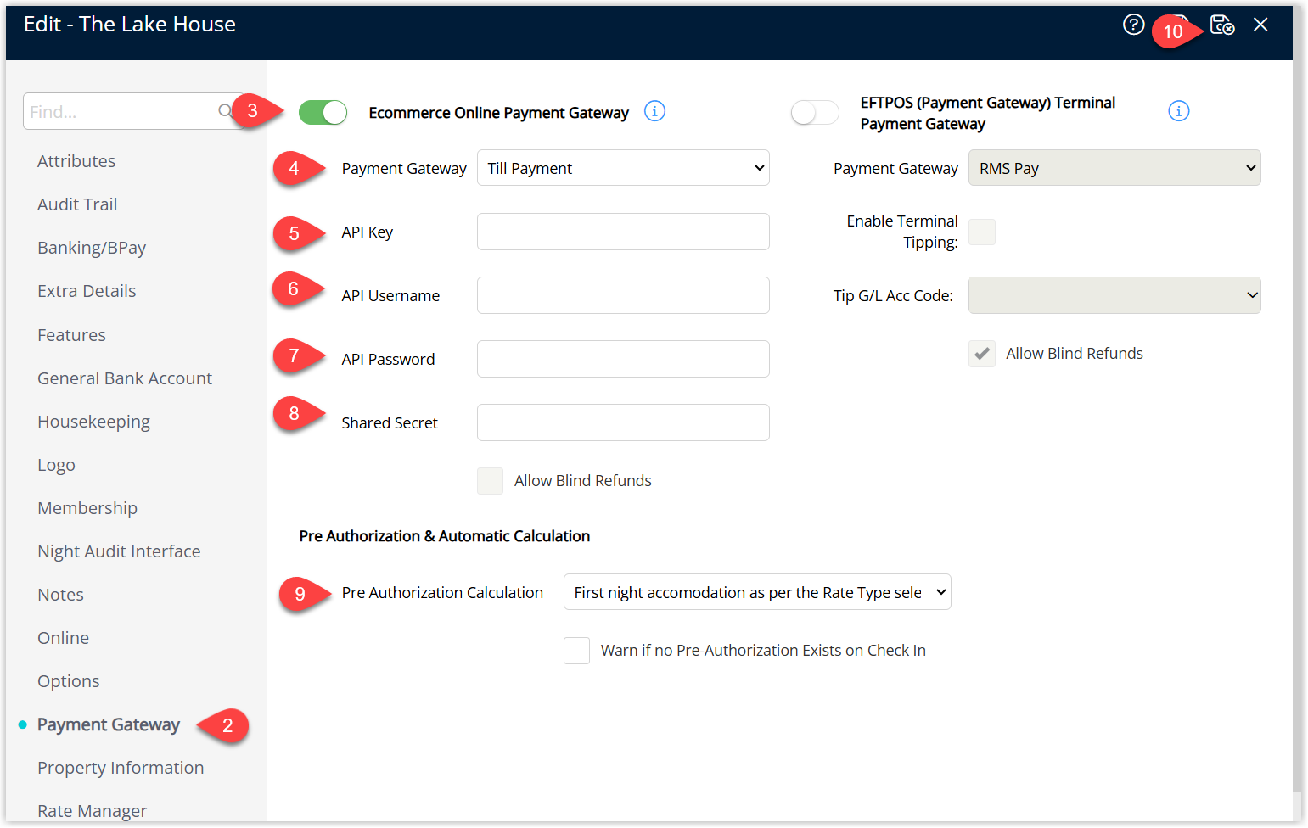Click the API Username input field
The height and width of the screenshot is (828, 1308).
click(x=623, y=295)
